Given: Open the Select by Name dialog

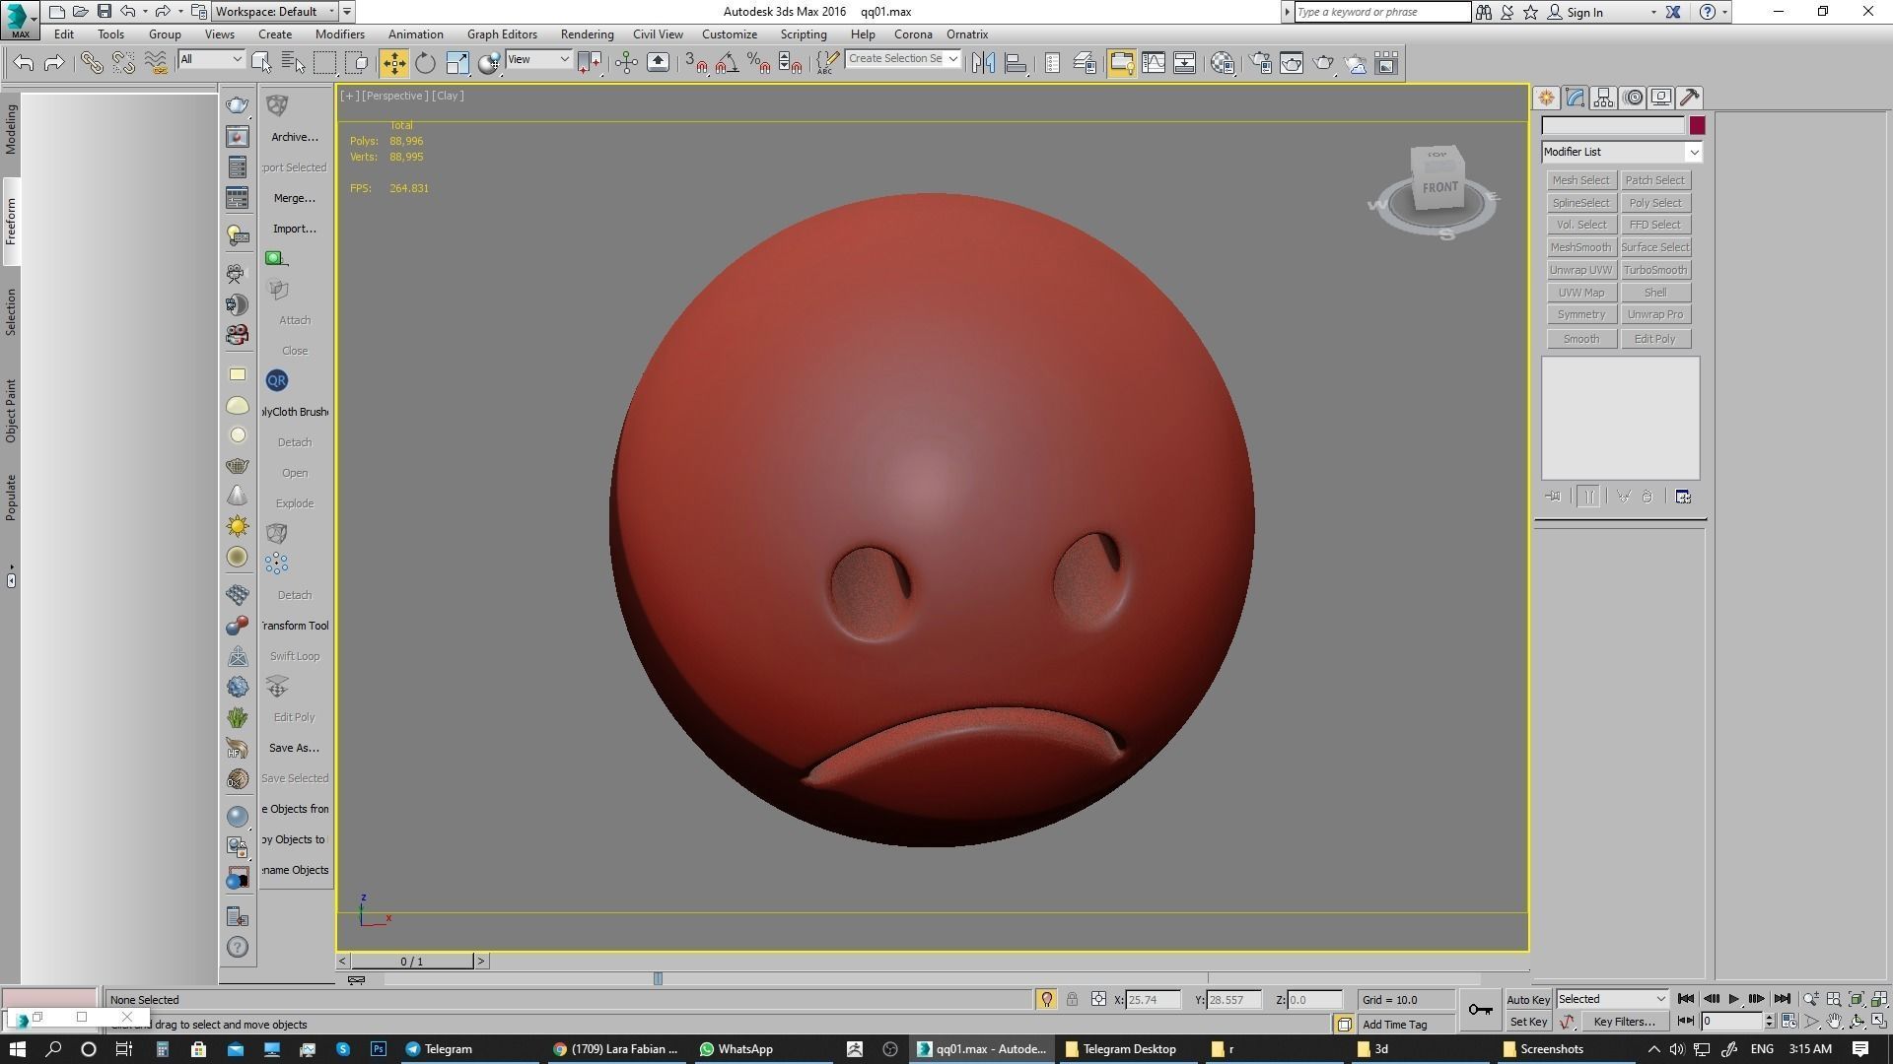Looking at the screenshot, I should pos(293,63).
